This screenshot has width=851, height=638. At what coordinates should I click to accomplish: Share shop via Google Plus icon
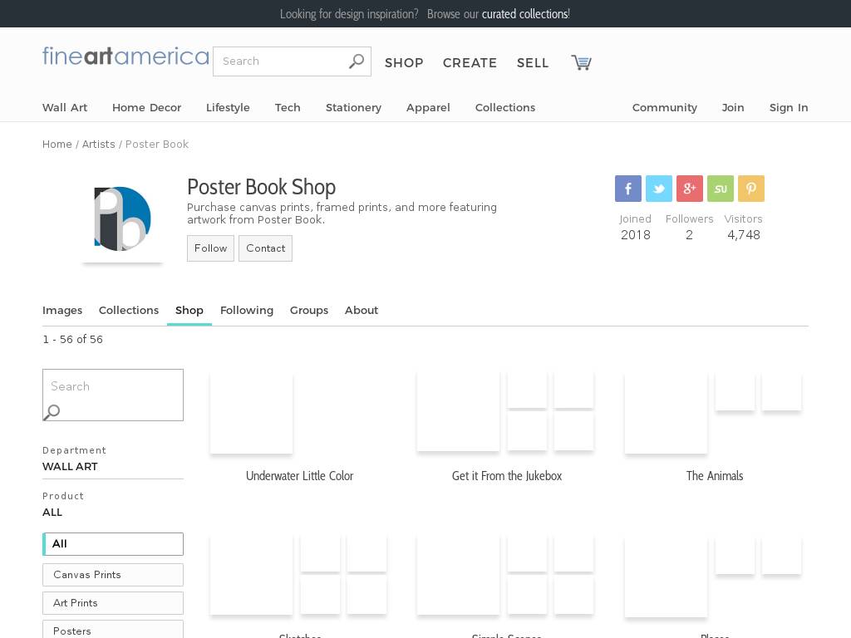click(690, 189)
